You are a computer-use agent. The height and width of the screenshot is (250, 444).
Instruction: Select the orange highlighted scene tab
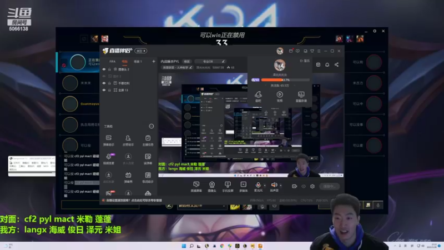[x=124, y=62]
